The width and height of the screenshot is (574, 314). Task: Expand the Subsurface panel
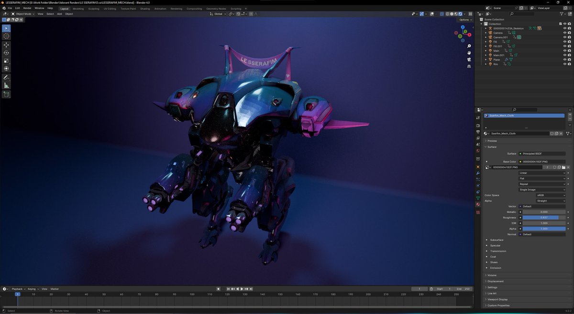click(x=496, y=240)
